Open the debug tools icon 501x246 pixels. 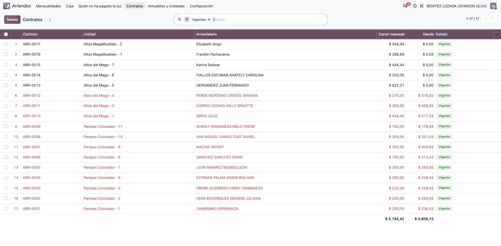coord(421,6)
